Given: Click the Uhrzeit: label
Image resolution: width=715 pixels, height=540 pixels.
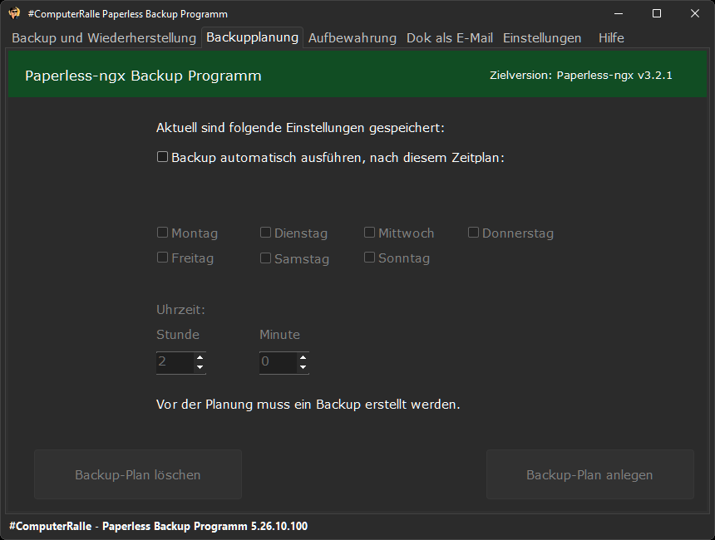Looking at the screenshot, I should 180,310.
